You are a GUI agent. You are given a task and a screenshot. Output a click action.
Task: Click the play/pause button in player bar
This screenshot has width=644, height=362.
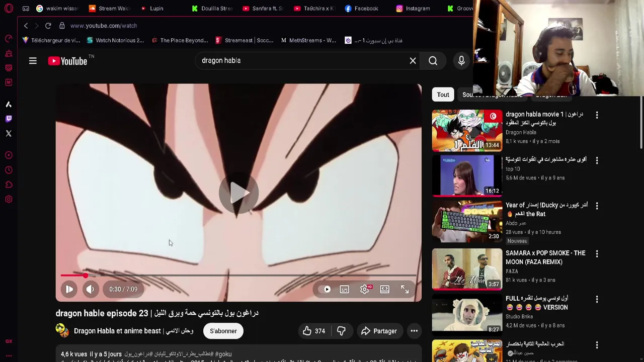(x=69, y=289)
